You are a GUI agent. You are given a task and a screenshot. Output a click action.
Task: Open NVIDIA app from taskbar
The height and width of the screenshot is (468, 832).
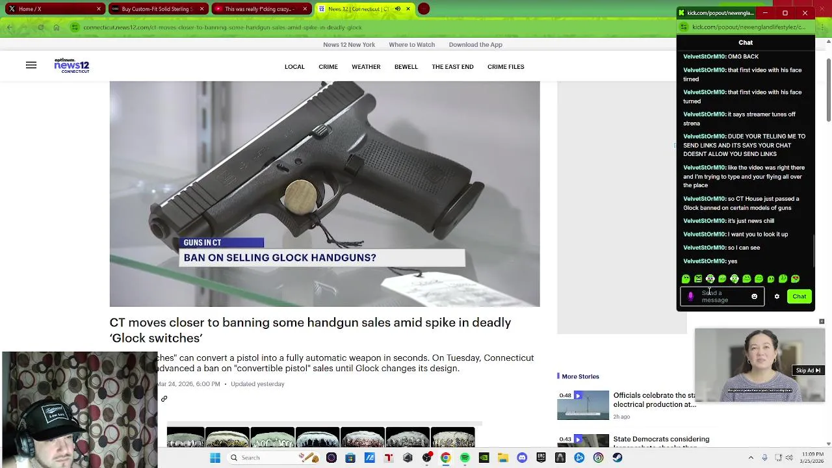[484, 458]
